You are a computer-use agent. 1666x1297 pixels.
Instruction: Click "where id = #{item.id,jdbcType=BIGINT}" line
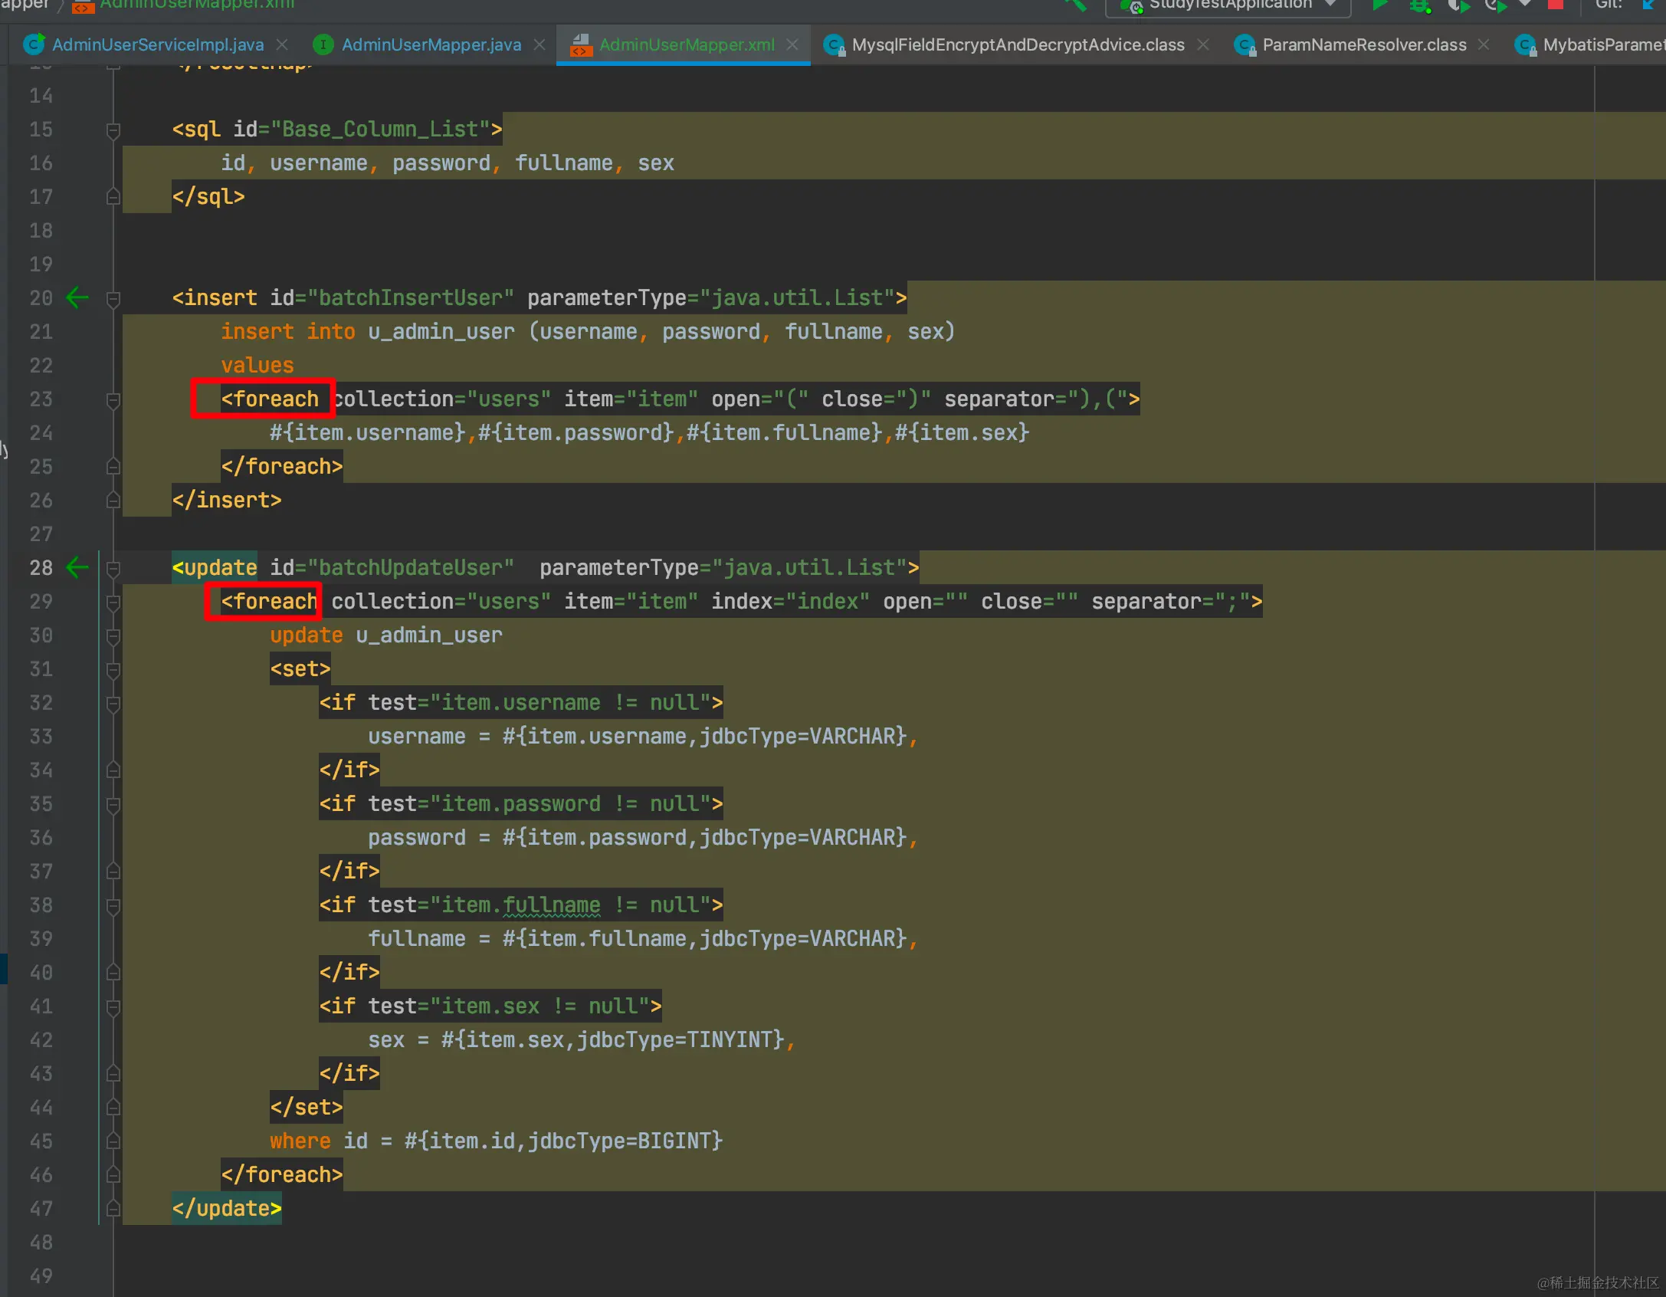click(x=497, y=1141)
